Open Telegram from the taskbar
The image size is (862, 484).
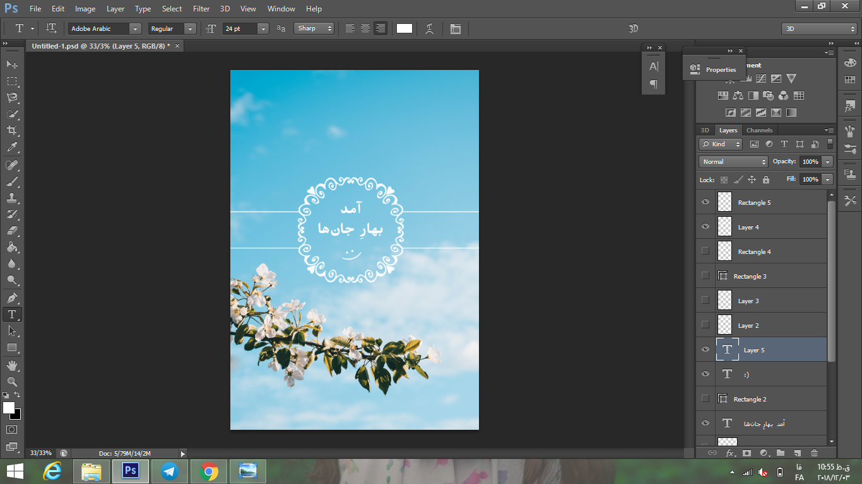[x=170, y=471]
